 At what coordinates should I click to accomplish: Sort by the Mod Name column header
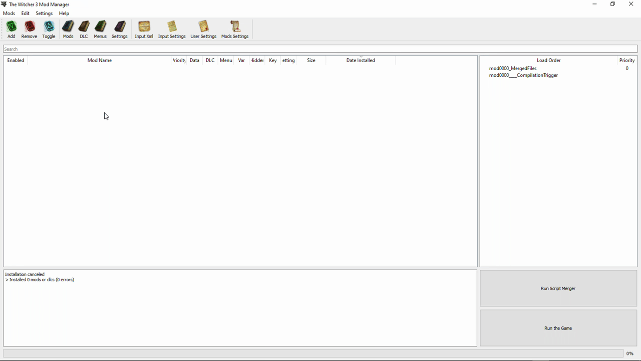coord(100,60)
